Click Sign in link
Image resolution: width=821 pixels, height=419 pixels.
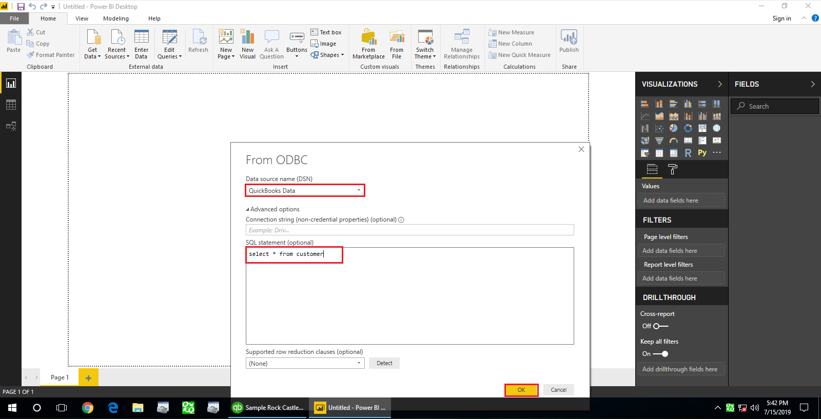(x=781, y=18)
